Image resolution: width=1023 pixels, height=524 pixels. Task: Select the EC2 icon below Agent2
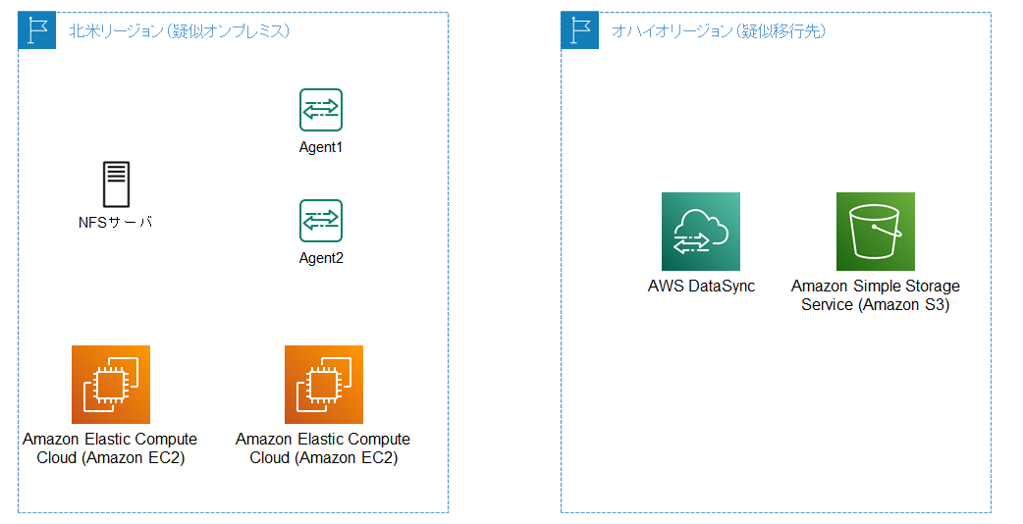324,385
